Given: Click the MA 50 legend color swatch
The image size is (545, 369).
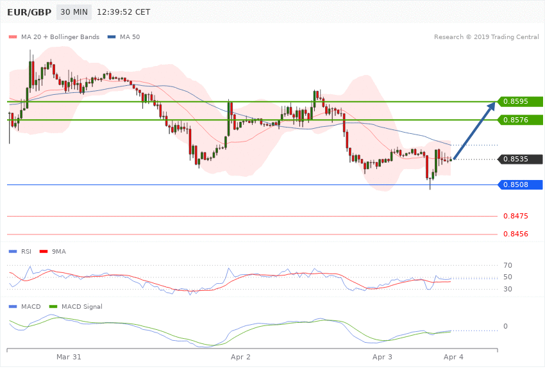Looking at the screenshot, I should [x=112, y=37].
